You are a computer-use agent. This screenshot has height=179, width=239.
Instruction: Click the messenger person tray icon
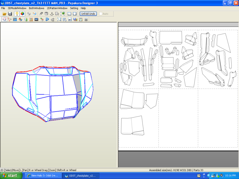point(217,176)
